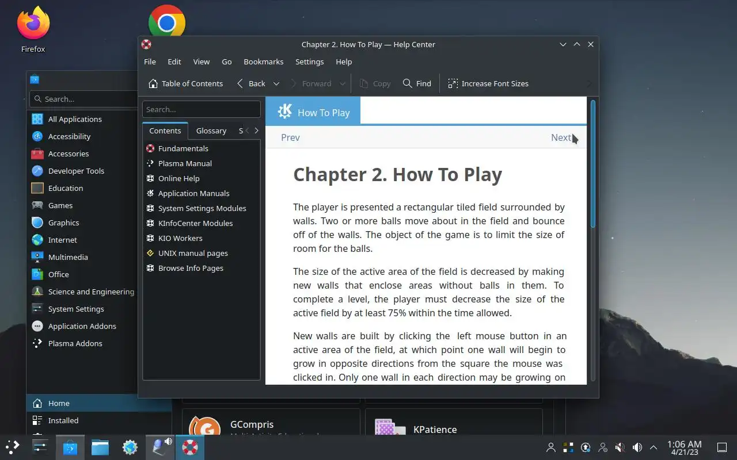
Task: Open Browse Info Pages entry
Action: click(x=191, y=268)
